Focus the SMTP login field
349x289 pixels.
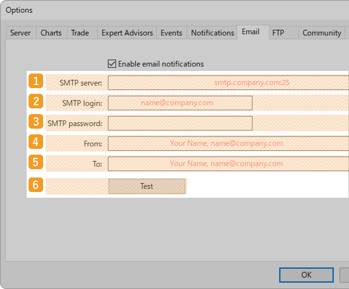pyautogui.click(x=180, y=103)
